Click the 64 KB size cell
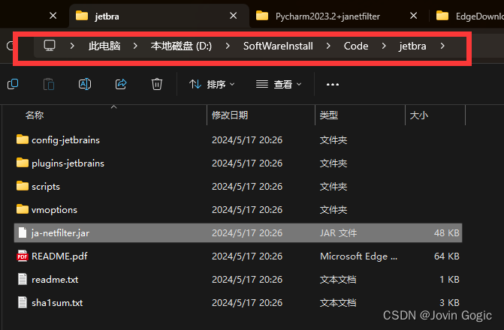504x330 pixels. click(446, 256)
